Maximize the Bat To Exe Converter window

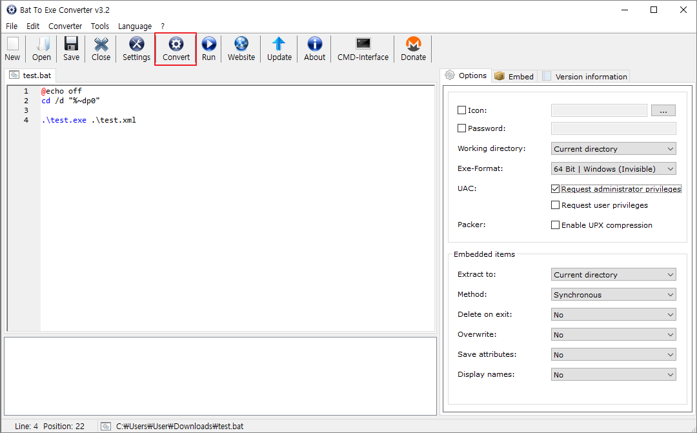click(x=653, y=10)
